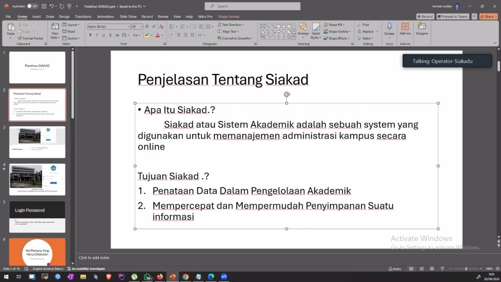The width and height of the screenshot is (501, 282).
Task: Click Convert to SmartArt icon
Action: (219, 38)
